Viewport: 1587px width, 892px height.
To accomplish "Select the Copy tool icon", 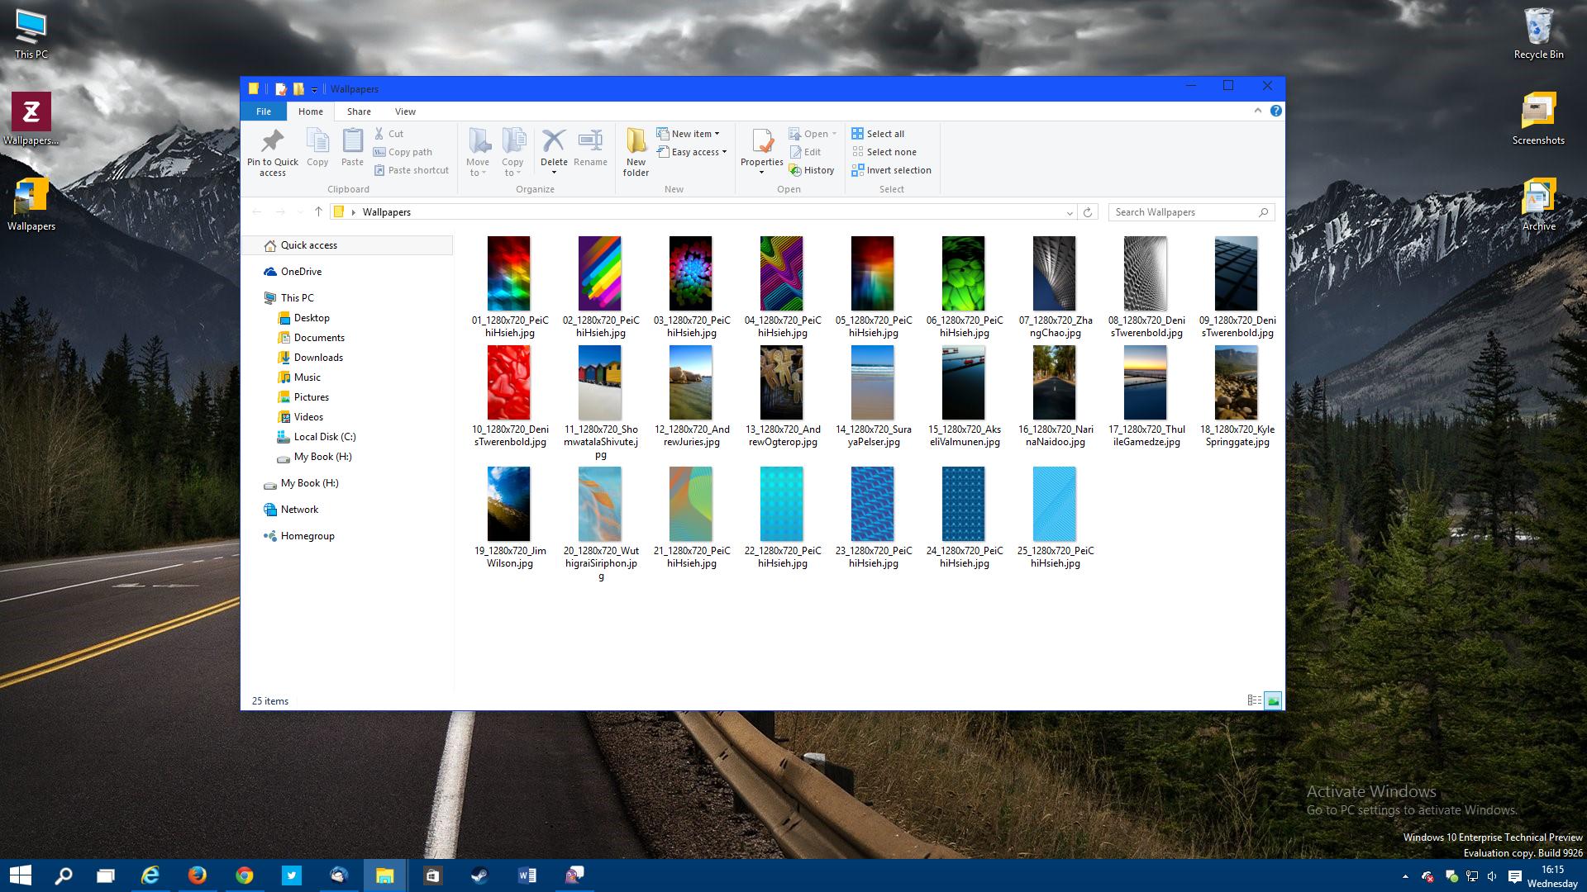I will pos(317,140).
